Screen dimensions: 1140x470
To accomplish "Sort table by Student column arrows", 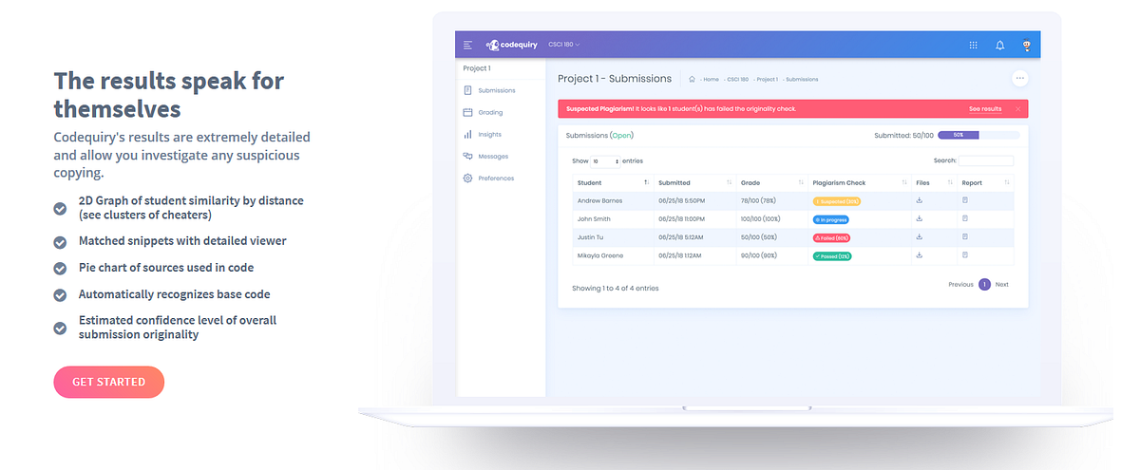I will [646, 182].
